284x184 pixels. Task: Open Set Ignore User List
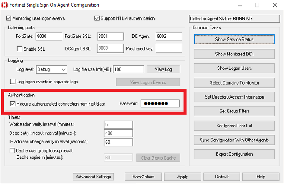coord(234,126)
